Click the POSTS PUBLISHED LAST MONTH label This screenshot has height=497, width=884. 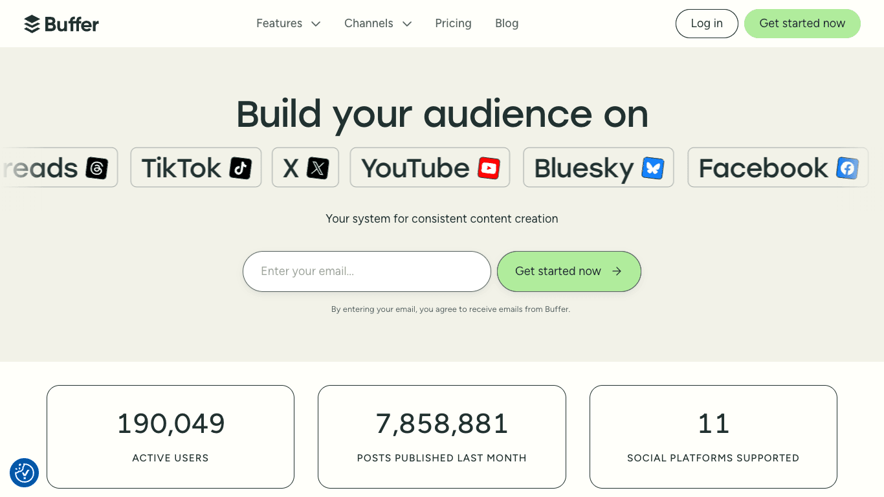[x=442, y=458]
